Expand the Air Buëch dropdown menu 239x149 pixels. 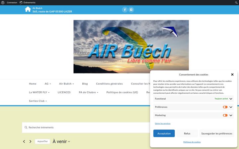click(66, 84)
